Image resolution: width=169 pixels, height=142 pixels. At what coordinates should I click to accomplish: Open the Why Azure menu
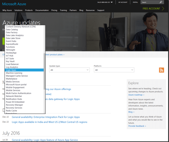[x=7, y=10]
